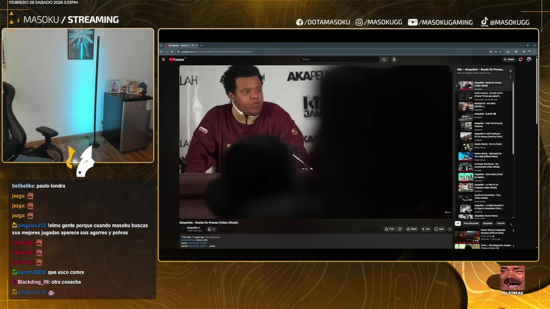
Task: Open notification bell dropdown next to Akapellah channel
Action: pos(211,229)
